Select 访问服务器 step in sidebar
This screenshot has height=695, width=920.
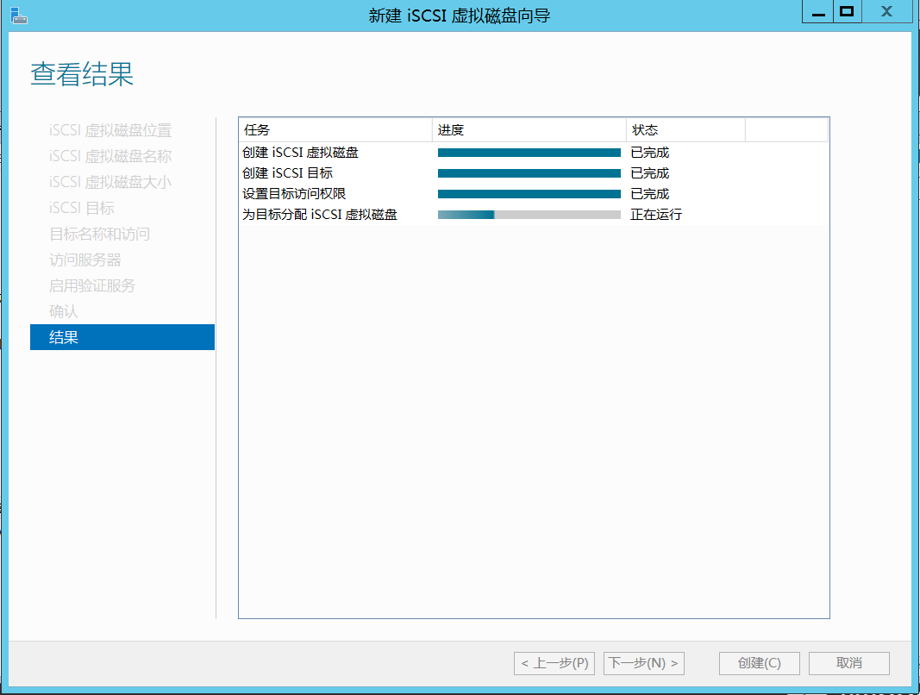pos(85,260)
